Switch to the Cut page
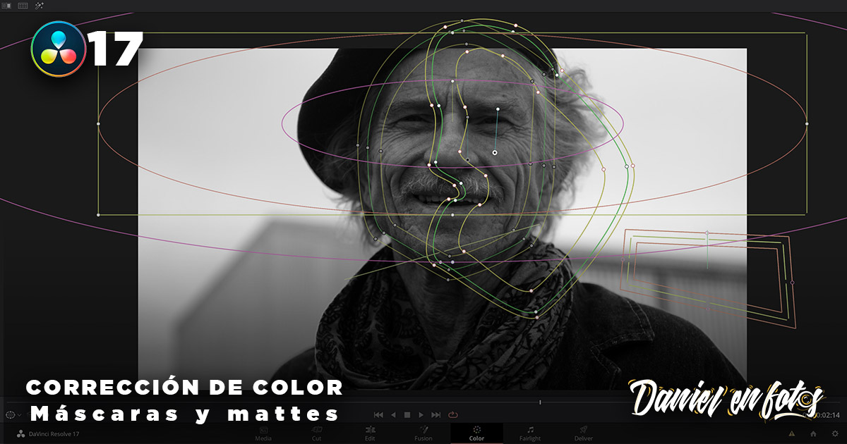 [x=316, y=433]
